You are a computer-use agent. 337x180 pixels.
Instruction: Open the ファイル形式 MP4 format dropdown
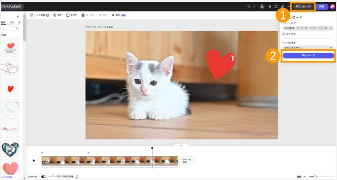[x=308, y=28]
